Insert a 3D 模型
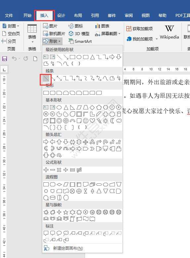The image size is (190, 258). 79,33
